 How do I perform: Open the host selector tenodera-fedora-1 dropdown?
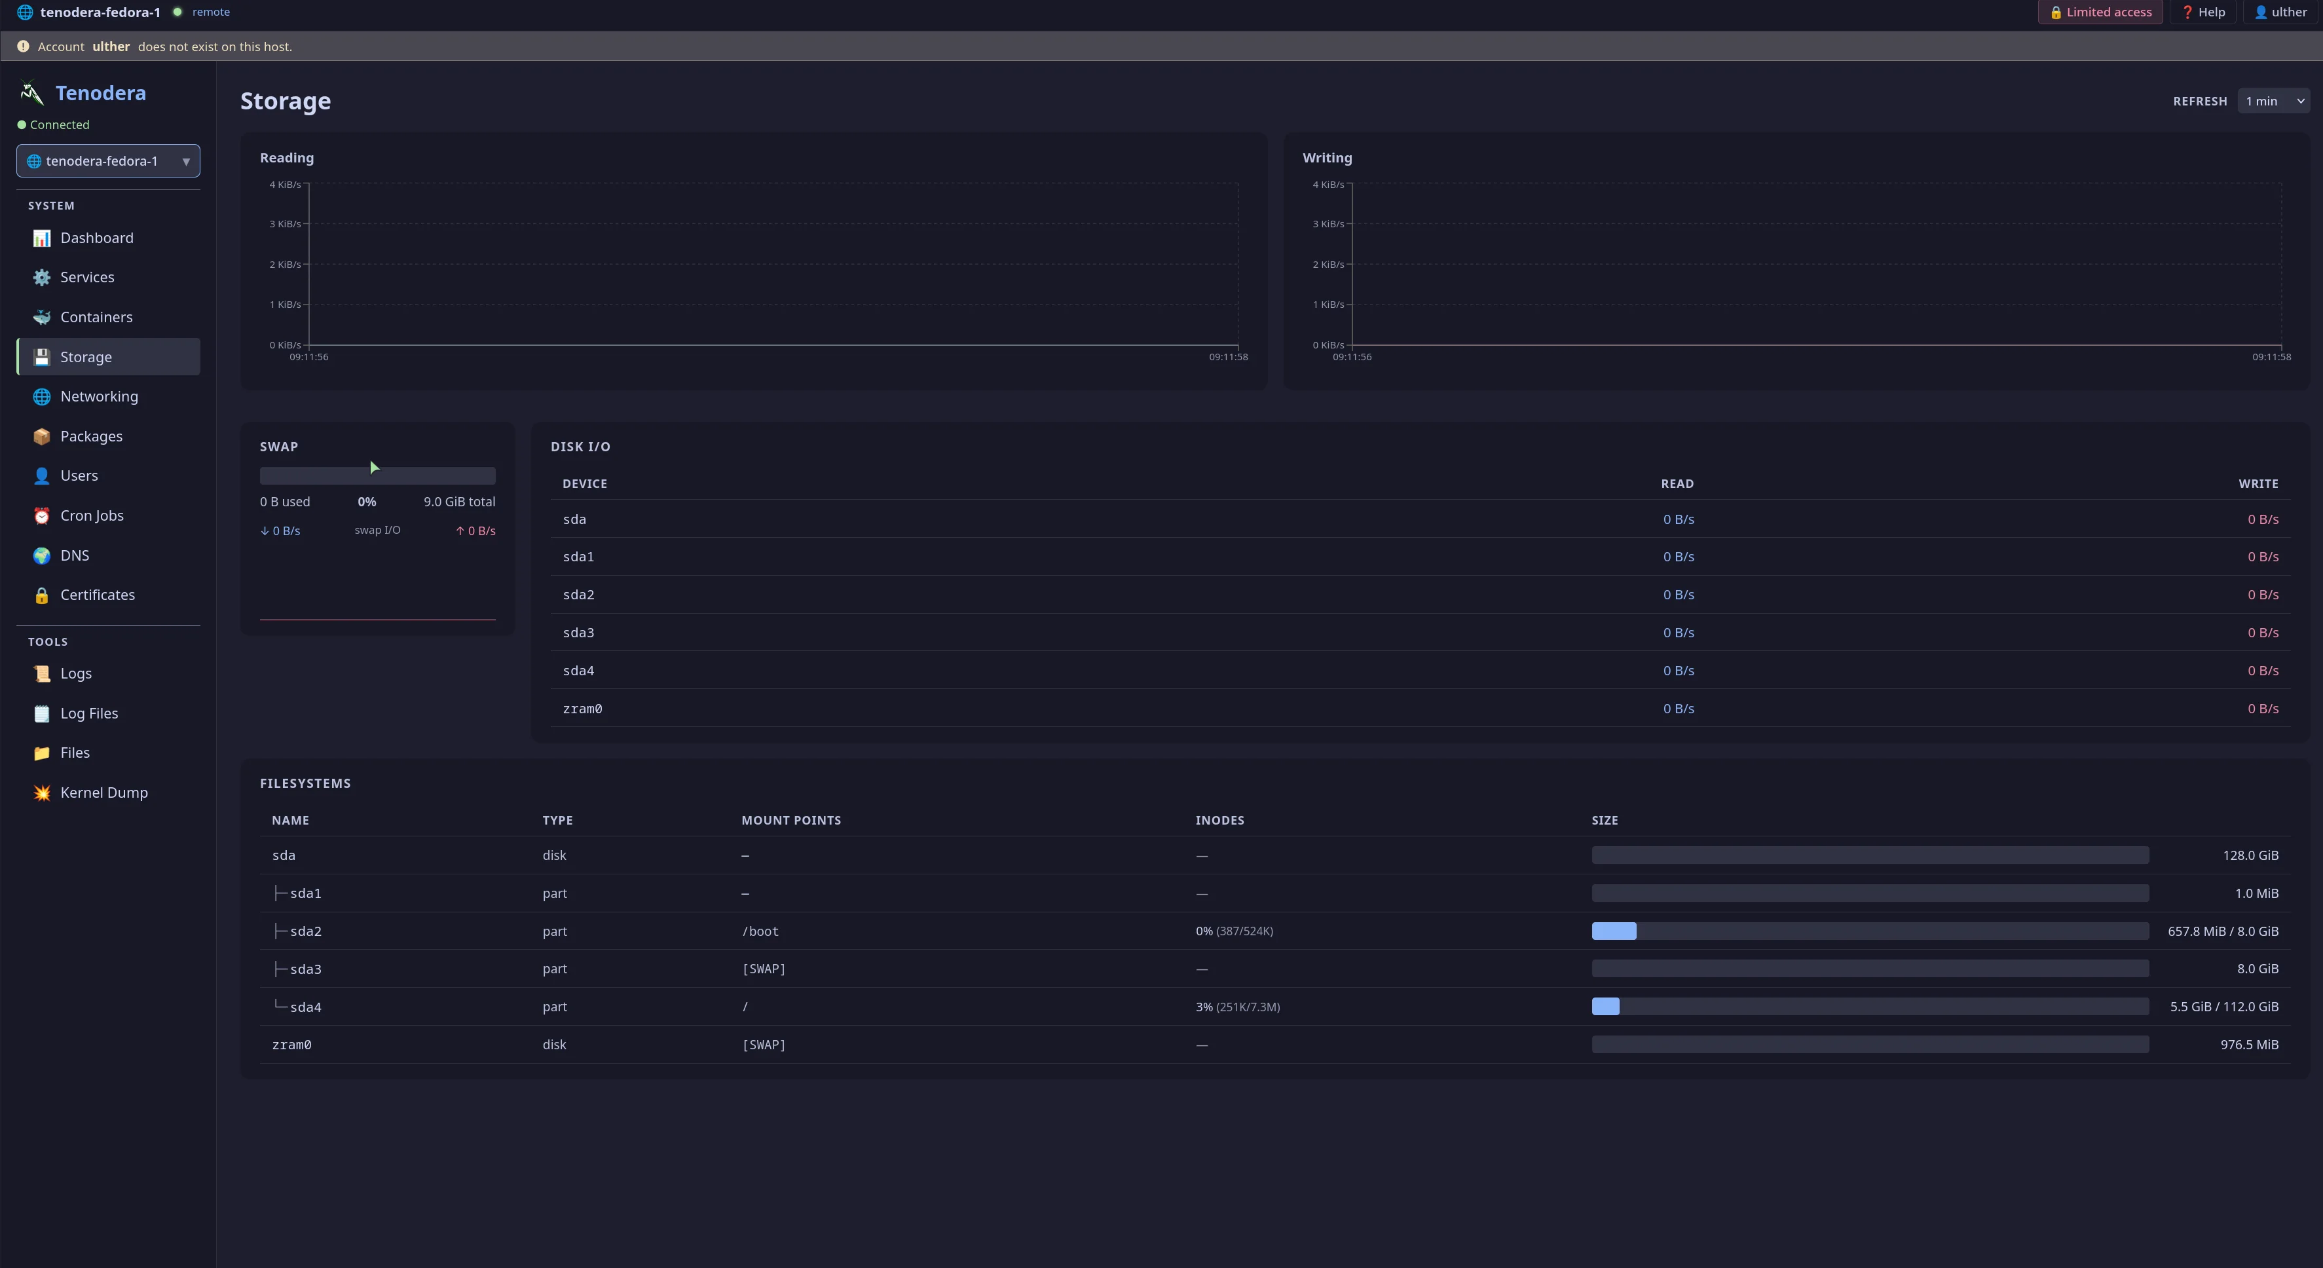108,161
